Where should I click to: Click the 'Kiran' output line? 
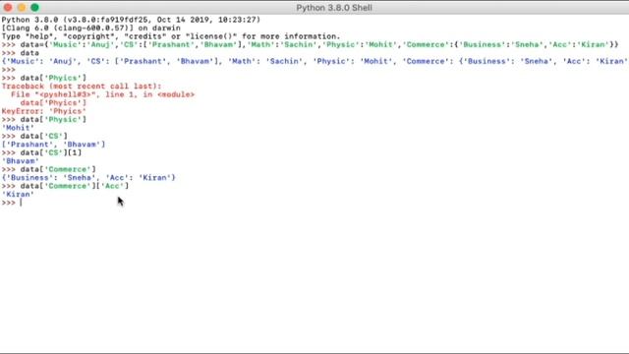click(18, 195)
